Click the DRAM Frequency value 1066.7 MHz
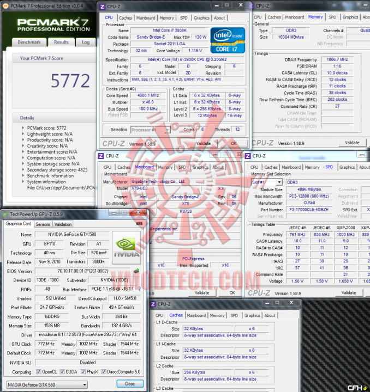The height and width of the screenshot is (392, 370). (x=337, y=59)
